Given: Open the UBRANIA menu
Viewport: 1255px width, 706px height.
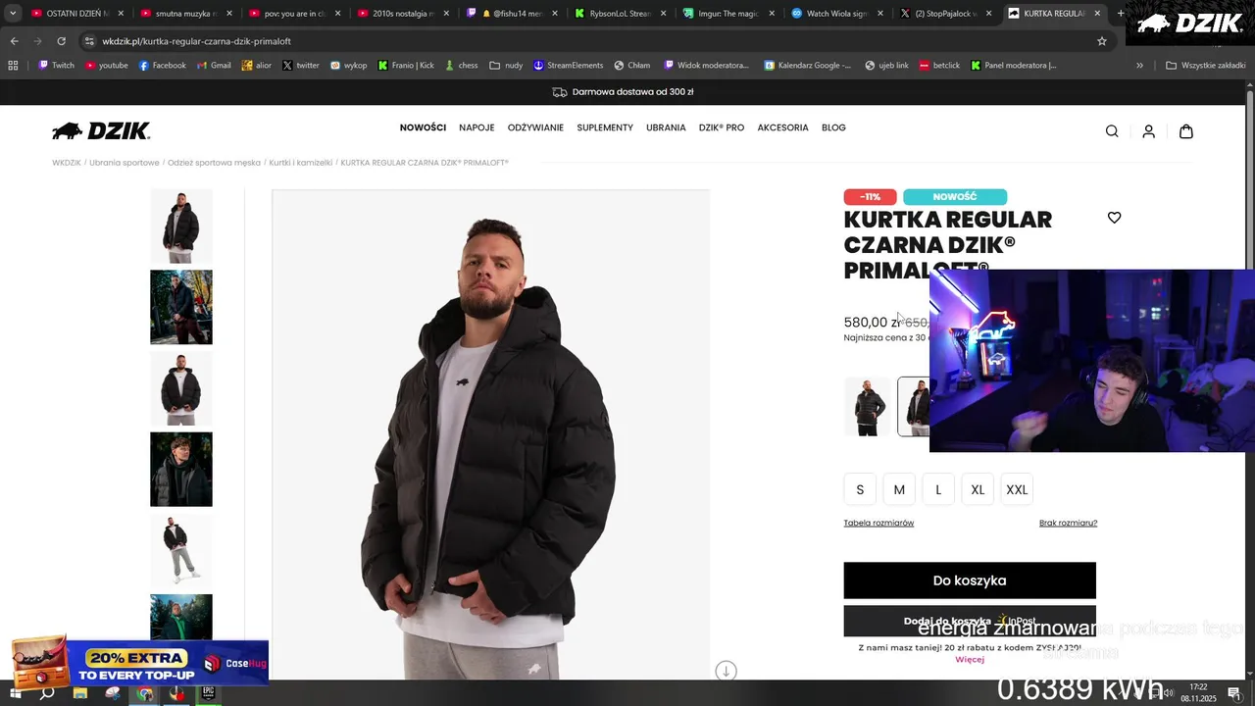Looking at the screenshot, I should pyautogui.click(x=666, y=127).
